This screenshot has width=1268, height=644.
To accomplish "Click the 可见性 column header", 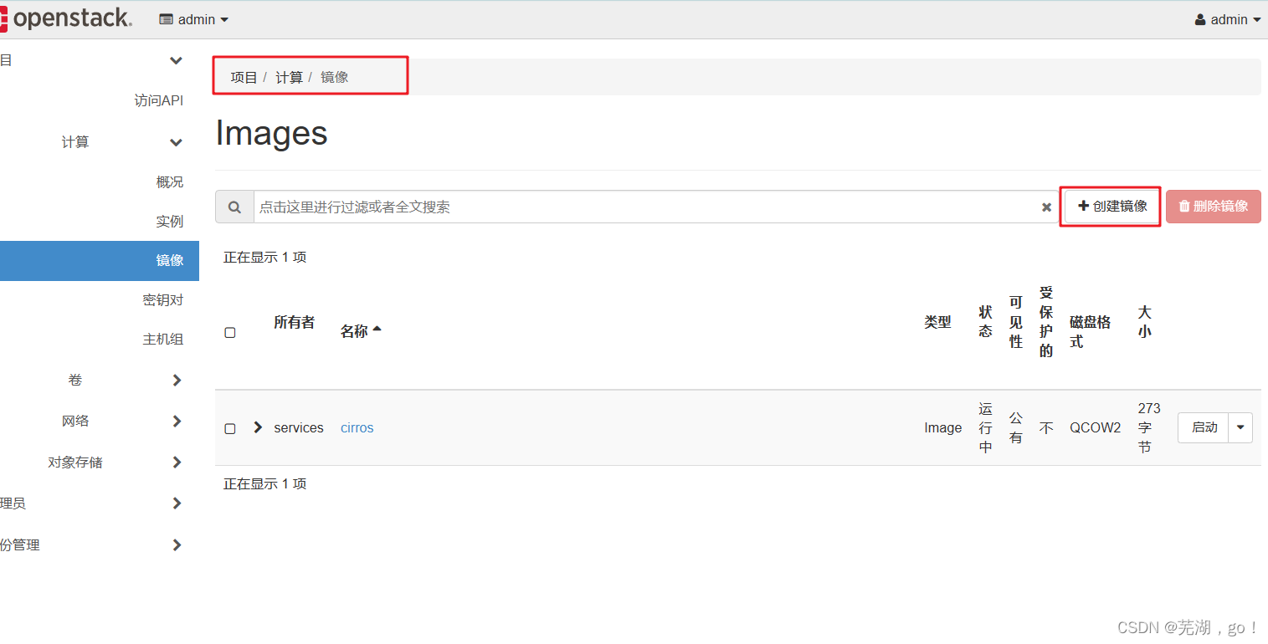I will point(1016,322).
